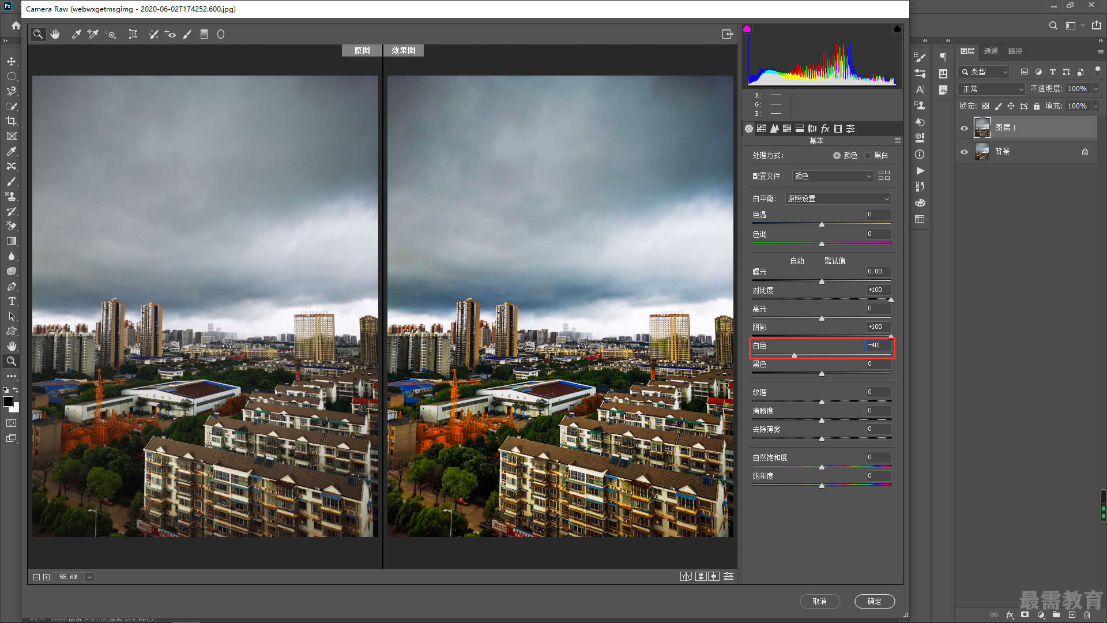
Task: Switch to the 通道 tab
Action: 991,51
